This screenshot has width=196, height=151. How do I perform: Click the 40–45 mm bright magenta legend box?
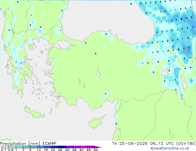coord(84,147)
